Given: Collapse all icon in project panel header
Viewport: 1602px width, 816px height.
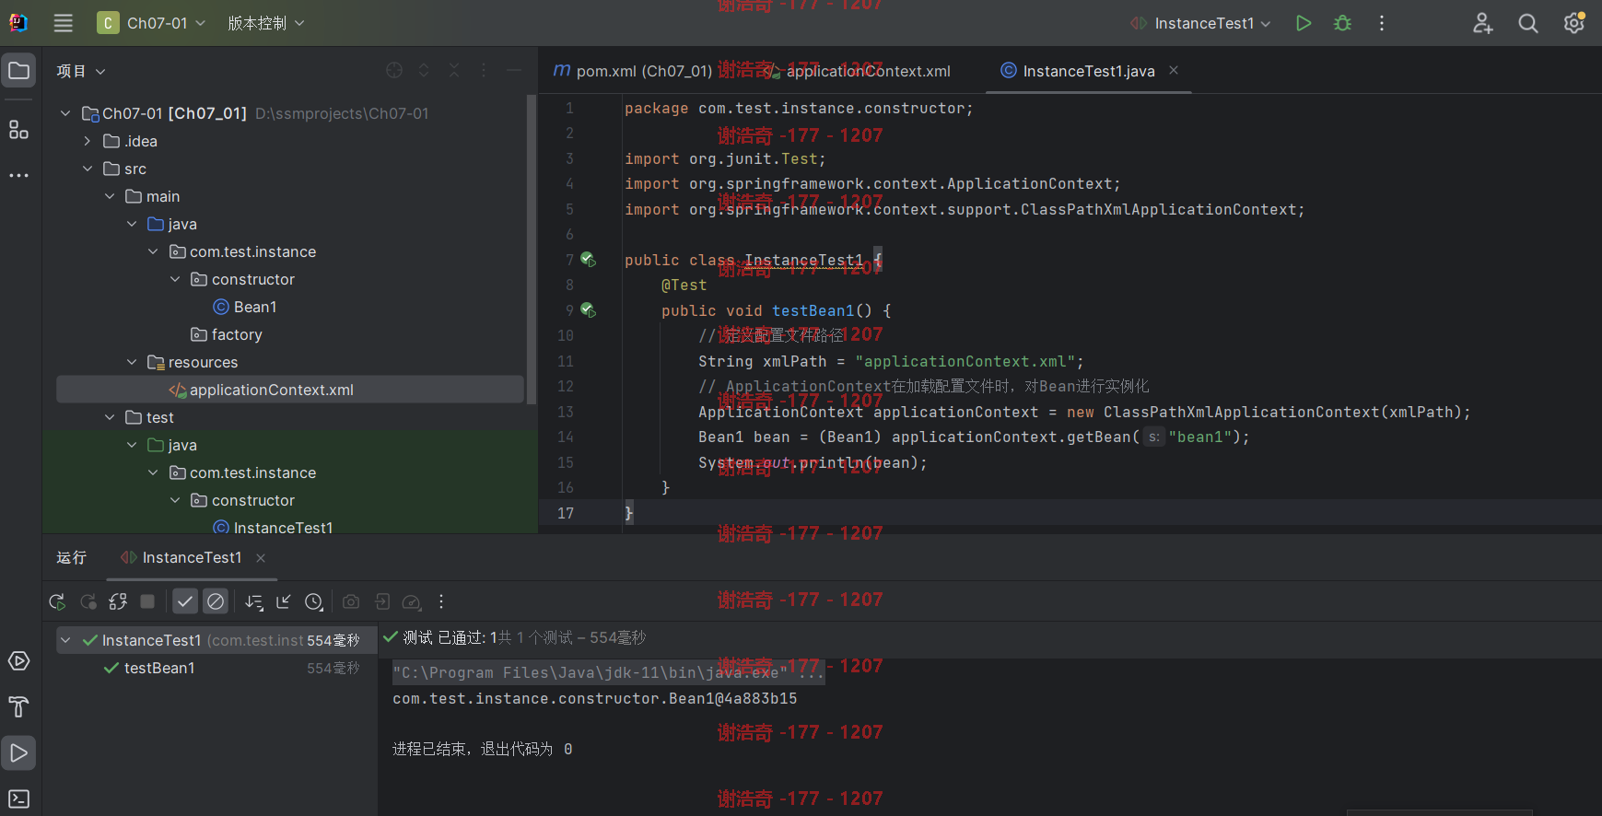Looking at the screenshot, I should point(454,70).
